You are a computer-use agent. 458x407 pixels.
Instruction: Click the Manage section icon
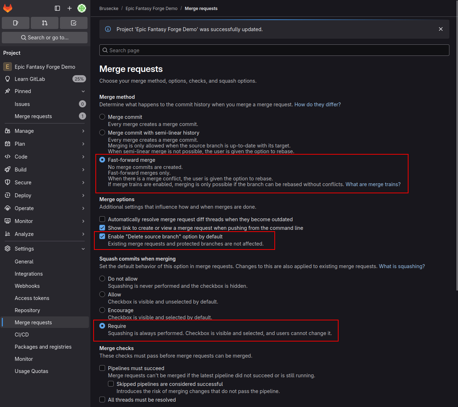[x=8, y=131]
